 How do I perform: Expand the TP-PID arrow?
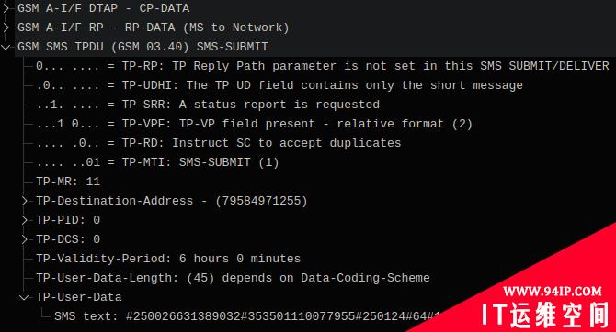pos(24,220)
